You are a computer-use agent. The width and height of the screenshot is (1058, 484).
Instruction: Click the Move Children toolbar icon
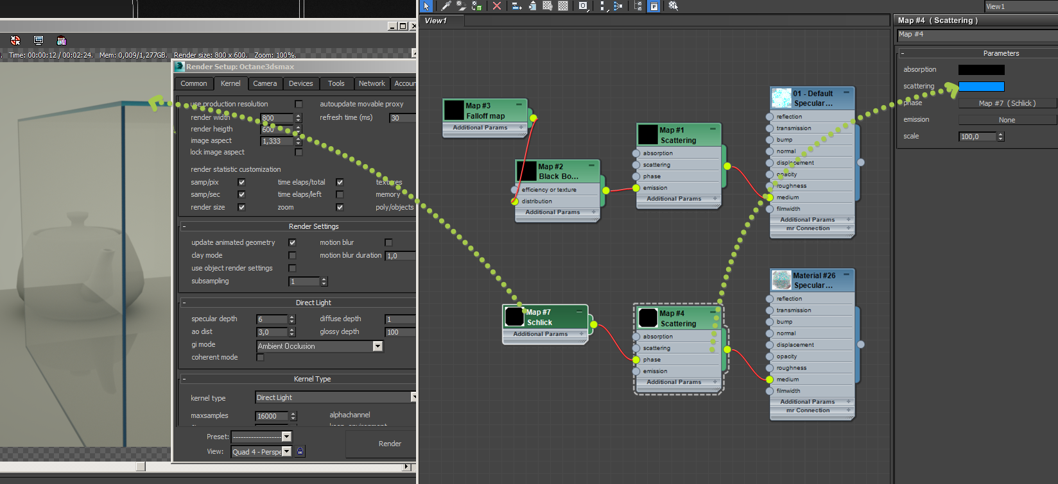tap(516, 6)
